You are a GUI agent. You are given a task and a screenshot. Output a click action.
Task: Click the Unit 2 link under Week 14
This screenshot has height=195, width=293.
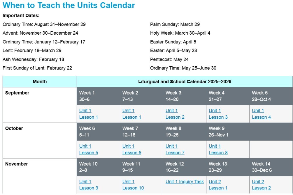click(x=258, y=182)
